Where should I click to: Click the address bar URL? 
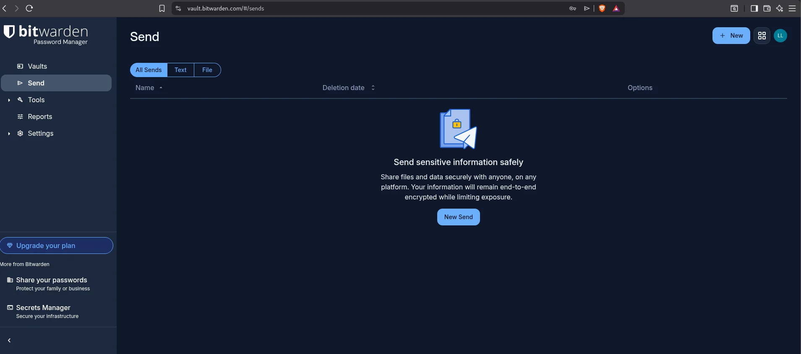pyautogui.click(x=226, y=8)
